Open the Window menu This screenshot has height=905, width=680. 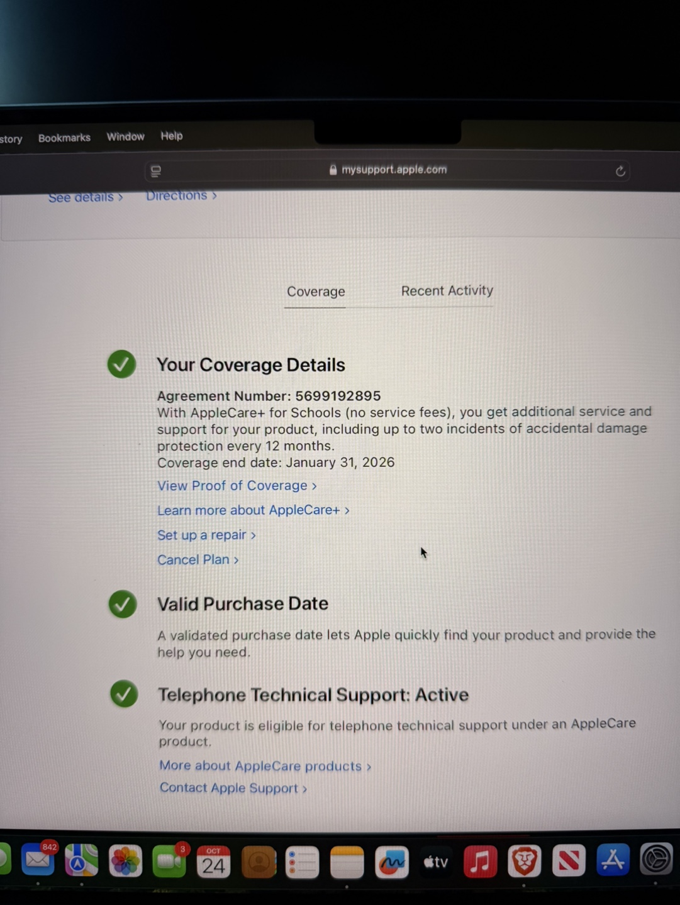click(x=126, y=136)
